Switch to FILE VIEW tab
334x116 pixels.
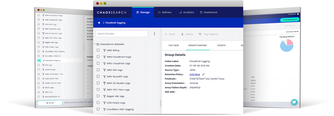pyautogui.click(x=174, y=45)
